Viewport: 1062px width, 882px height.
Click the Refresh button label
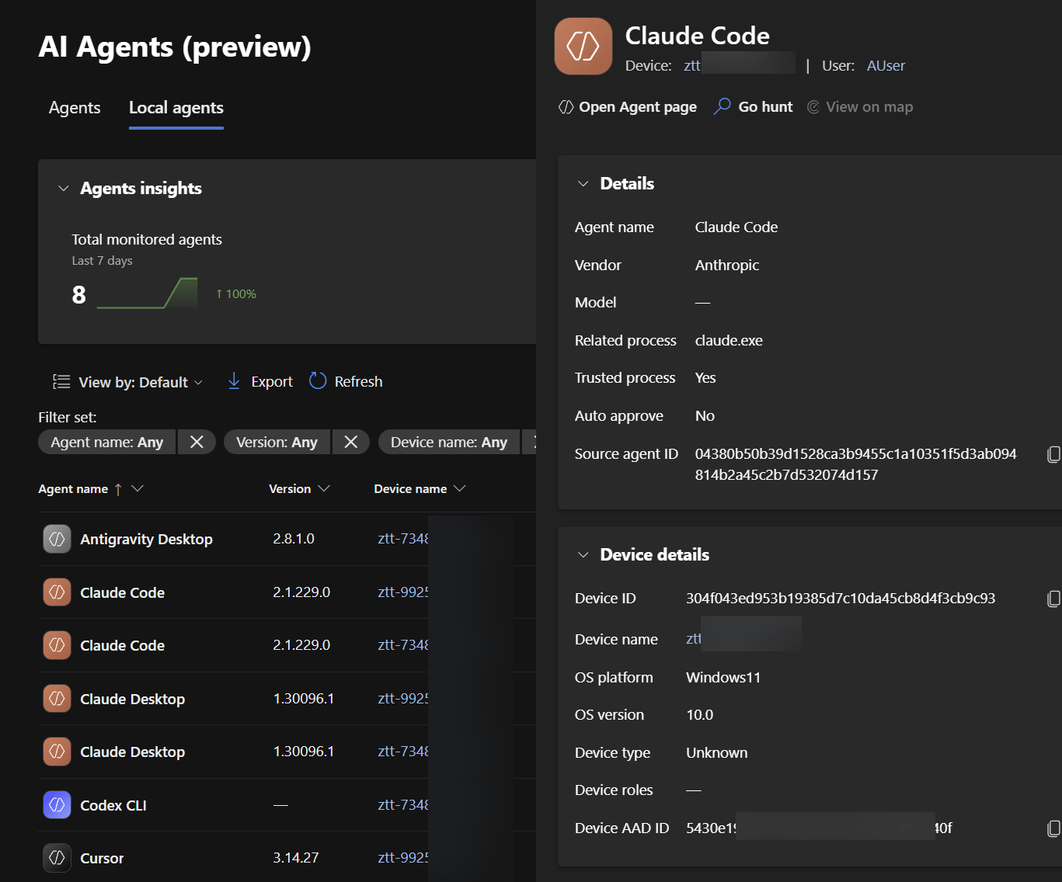pos(358,382)
